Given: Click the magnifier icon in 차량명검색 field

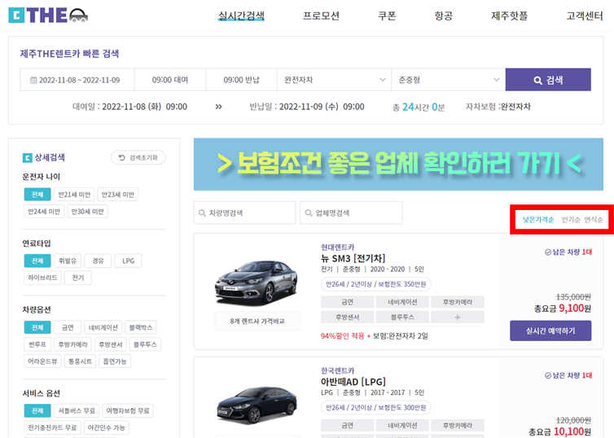Looking at the screenshot, I should pyautogui.click(x=202, y=213).
